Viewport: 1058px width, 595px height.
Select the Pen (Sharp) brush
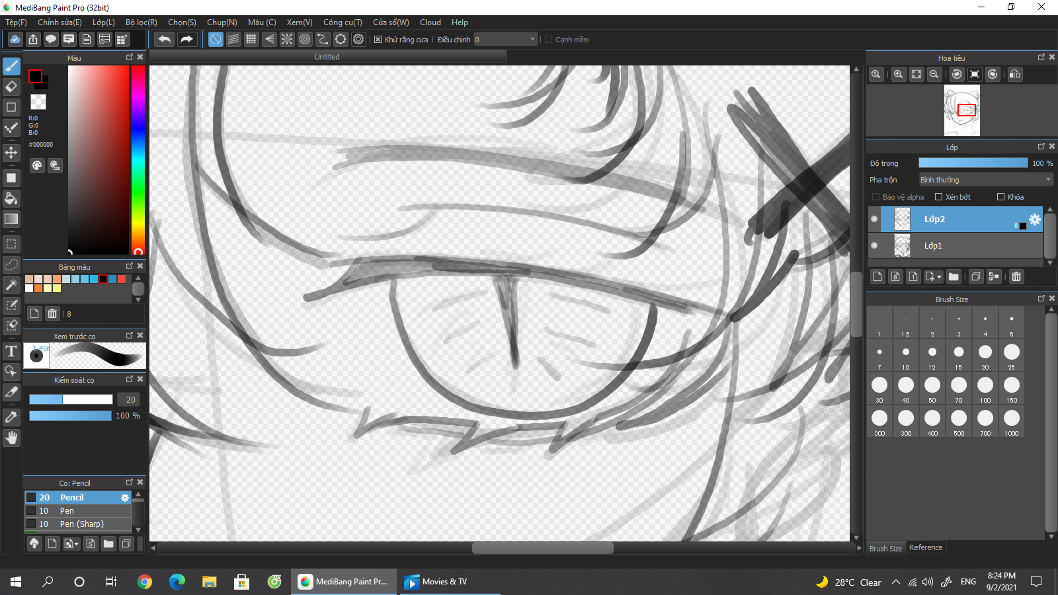click(81, 524)
